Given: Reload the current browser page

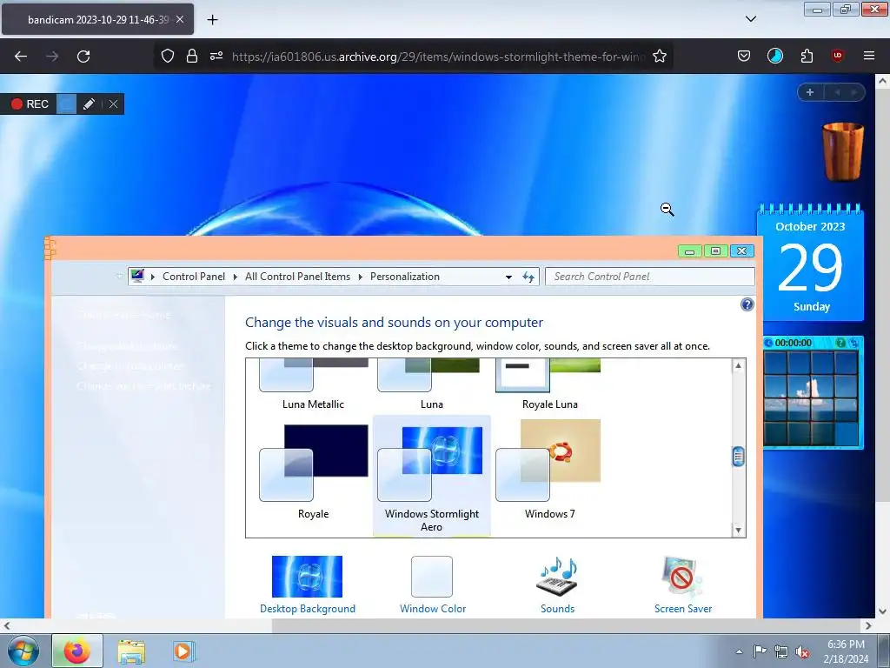Looking at the screenshot, I should [x=83, y=57].
